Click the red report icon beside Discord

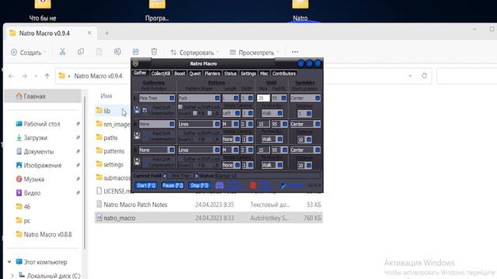point(252,185)
